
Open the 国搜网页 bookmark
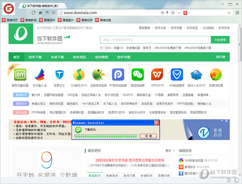(x=10, y=20)
